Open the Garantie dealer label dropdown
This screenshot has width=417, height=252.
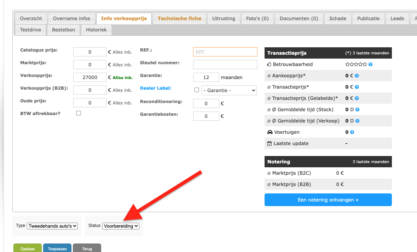[229, 90]
